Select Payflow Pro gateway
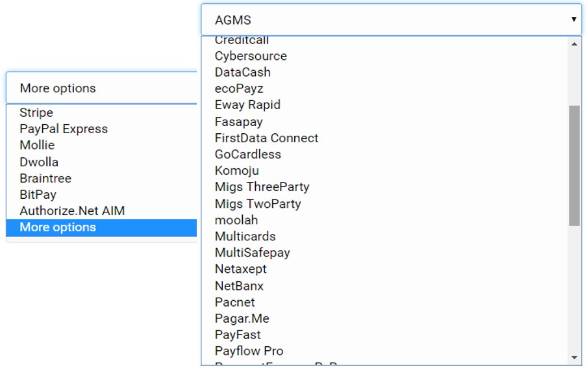This screenshot has height=369, width=587. point(249,351)
